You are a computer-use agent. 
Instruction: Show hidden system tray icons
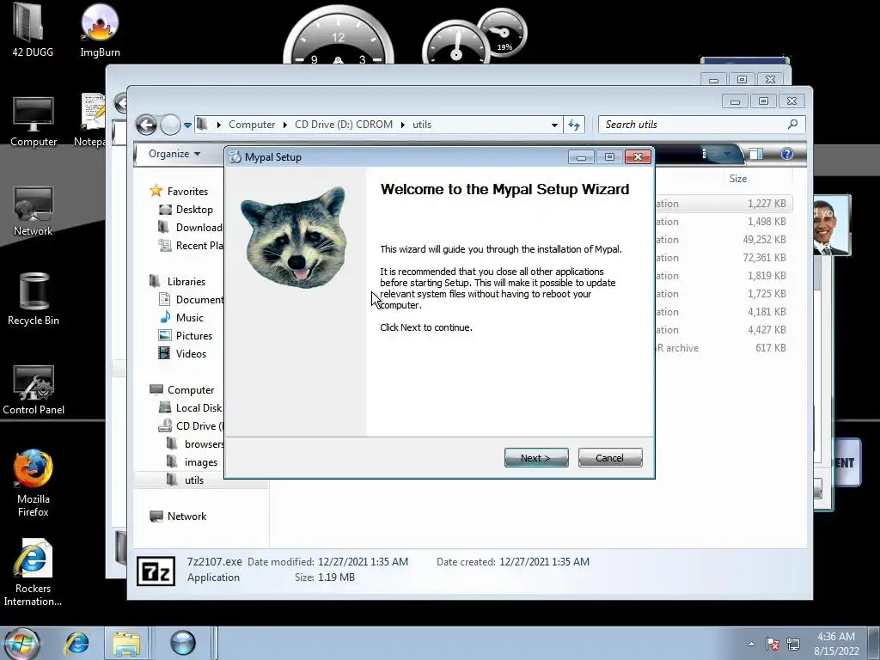[751, 644]
